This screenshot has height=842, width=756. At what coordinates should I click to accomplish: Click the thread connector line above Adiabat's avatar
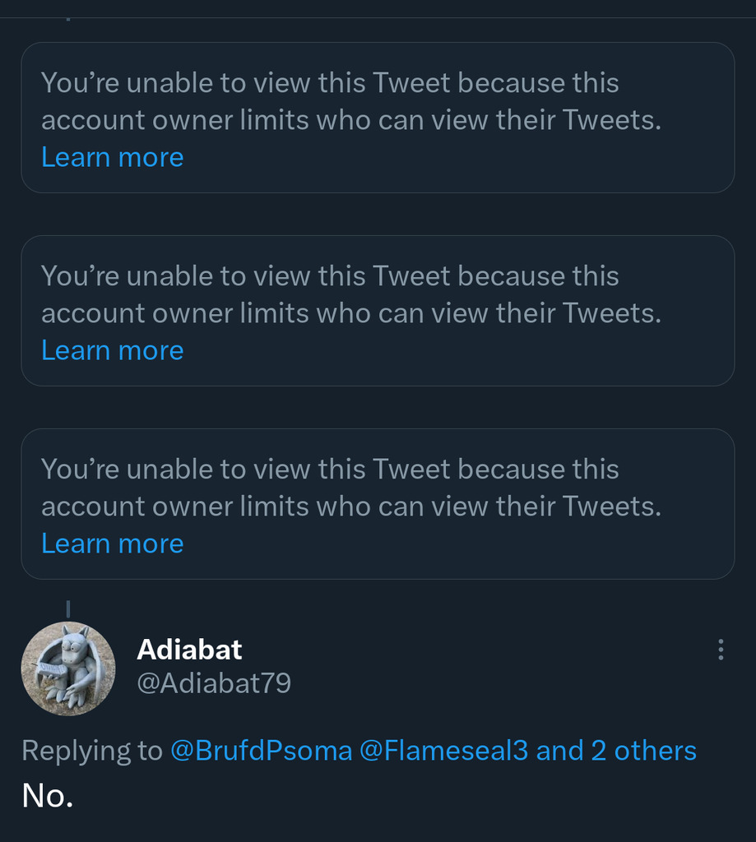tap(67, 609)
